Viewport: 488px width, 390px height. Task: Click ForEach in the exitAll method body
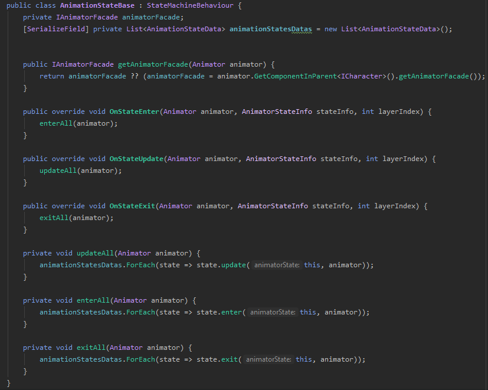[x=140, y=359]
